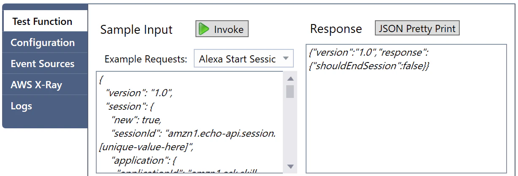The width and height of the screenshot is (518, 176).
Task: Click the scrollbar up arrow in Sample Input
Action: pos(290,79)
